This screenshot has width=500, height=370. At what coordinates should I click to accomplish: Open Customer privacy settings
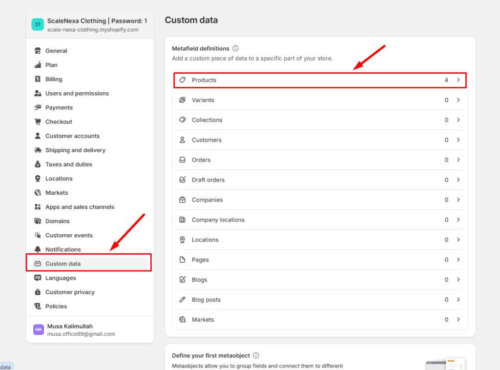click(90, 292)
